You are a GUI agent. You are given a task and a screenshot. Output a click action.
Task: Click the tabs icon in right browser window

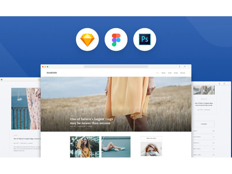click(224, 84)
